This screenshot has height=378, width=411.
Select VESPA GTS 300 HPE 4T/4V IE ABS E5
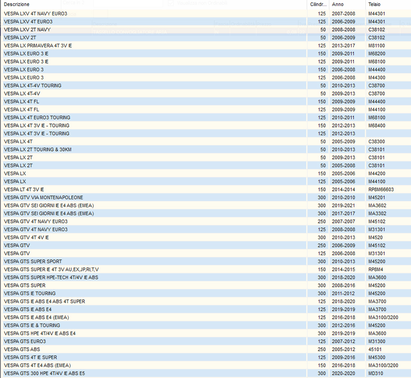click(205, 373)
